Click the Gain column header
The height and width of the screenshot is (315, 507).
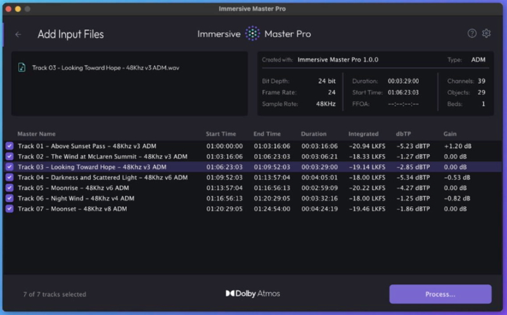pos(450,134)
